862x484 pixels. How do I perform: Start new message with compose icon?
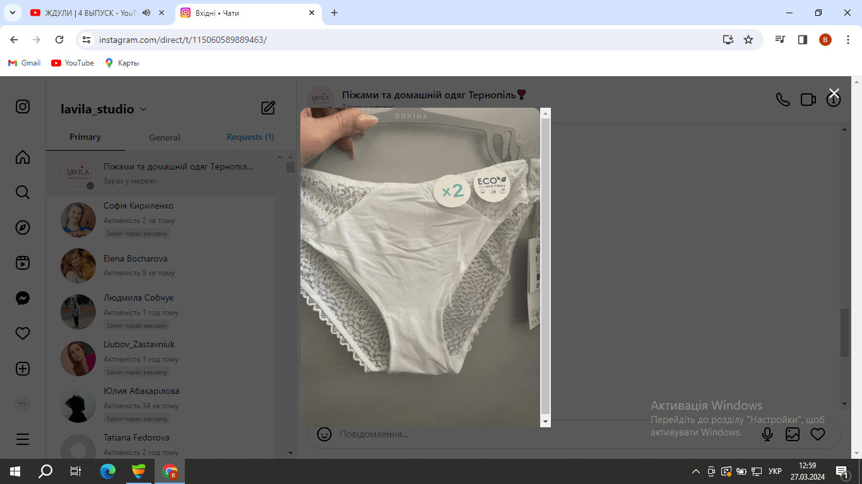(x=268, y=108)
